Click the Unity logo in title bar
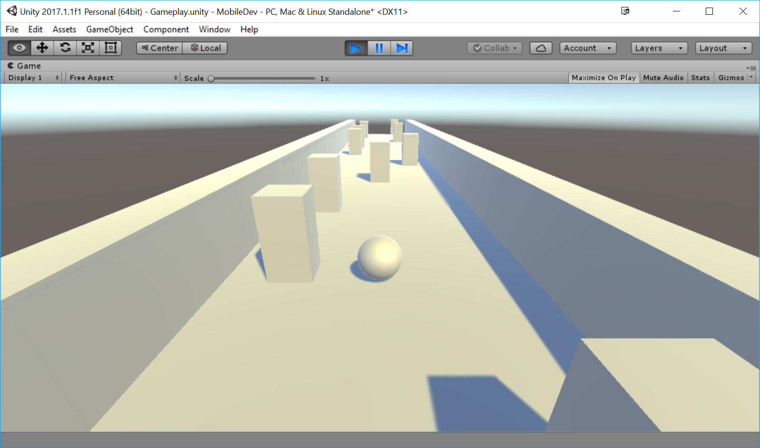This screenshot has height=448, width=760. [x=11, y=11]
